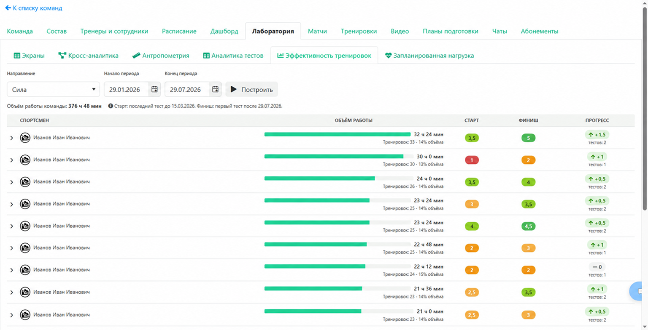Open the Экраны sub-tab
Viewport: 648px width, 330px height.
[x=29, y=56]
